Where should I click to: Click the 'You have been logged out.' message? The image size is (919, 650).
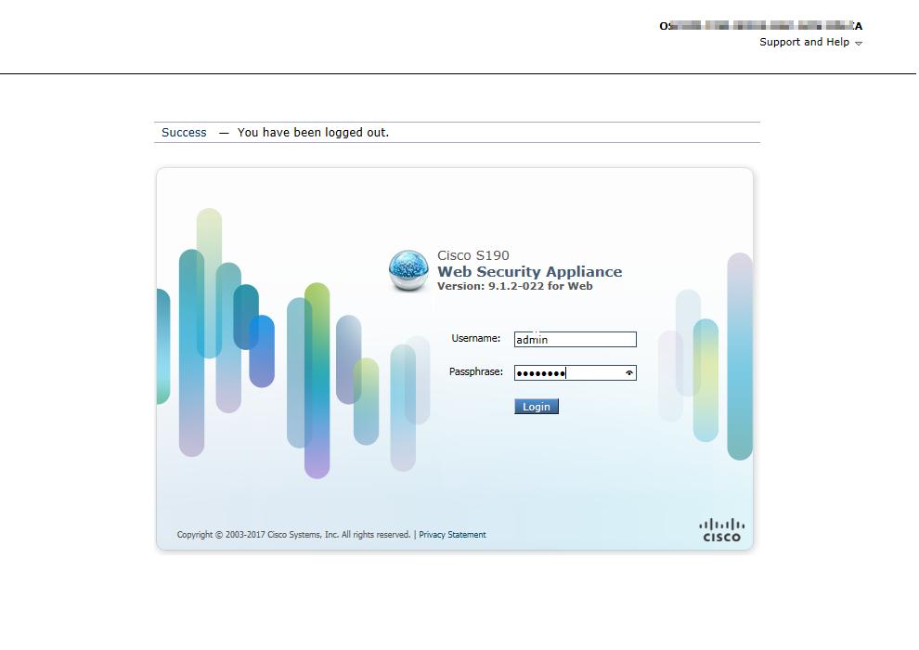coord(313,133)
